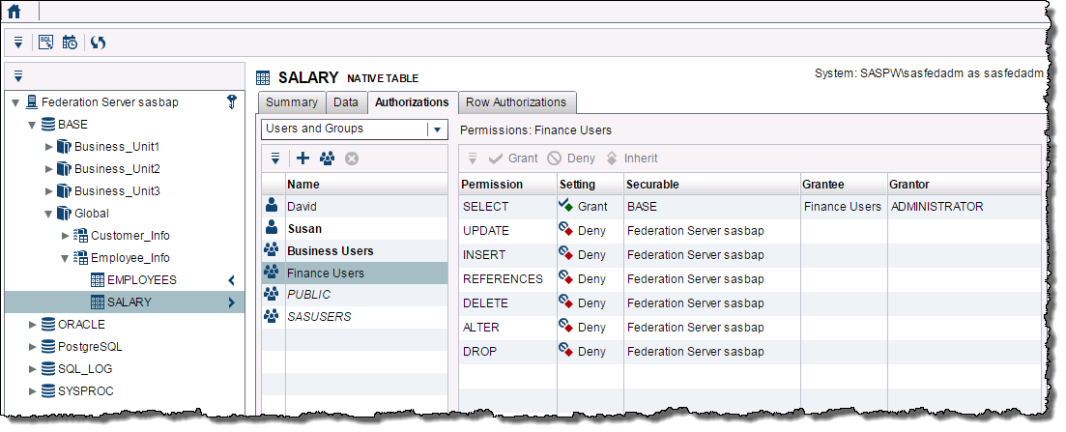
Task: Expand the ORACLE data service node
Action: [x=34, y=325]
